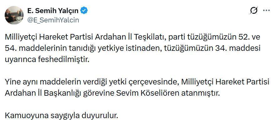The width and height of the screenshot is (278, 125).
Task: Click the paragraph starting with "Yine aynı maddelerin"
Action: click(x=135, y=88)
